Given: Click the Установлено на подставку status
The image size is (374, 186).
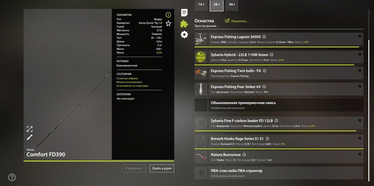Looking at the screenshot, I should 132,86.
